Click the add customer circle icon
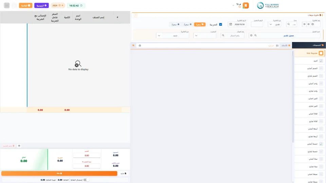This screenshot has width=326, height=183. pyautogui.click(x=251, y=36)
